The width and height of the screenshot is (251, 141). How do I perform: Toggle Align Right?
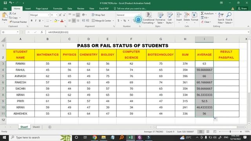[78, 21]
